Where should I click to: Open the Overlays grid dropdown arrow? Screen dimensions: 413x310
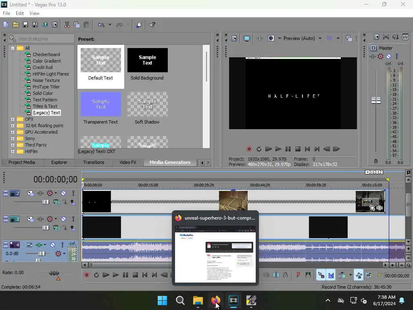pos(338,38)
